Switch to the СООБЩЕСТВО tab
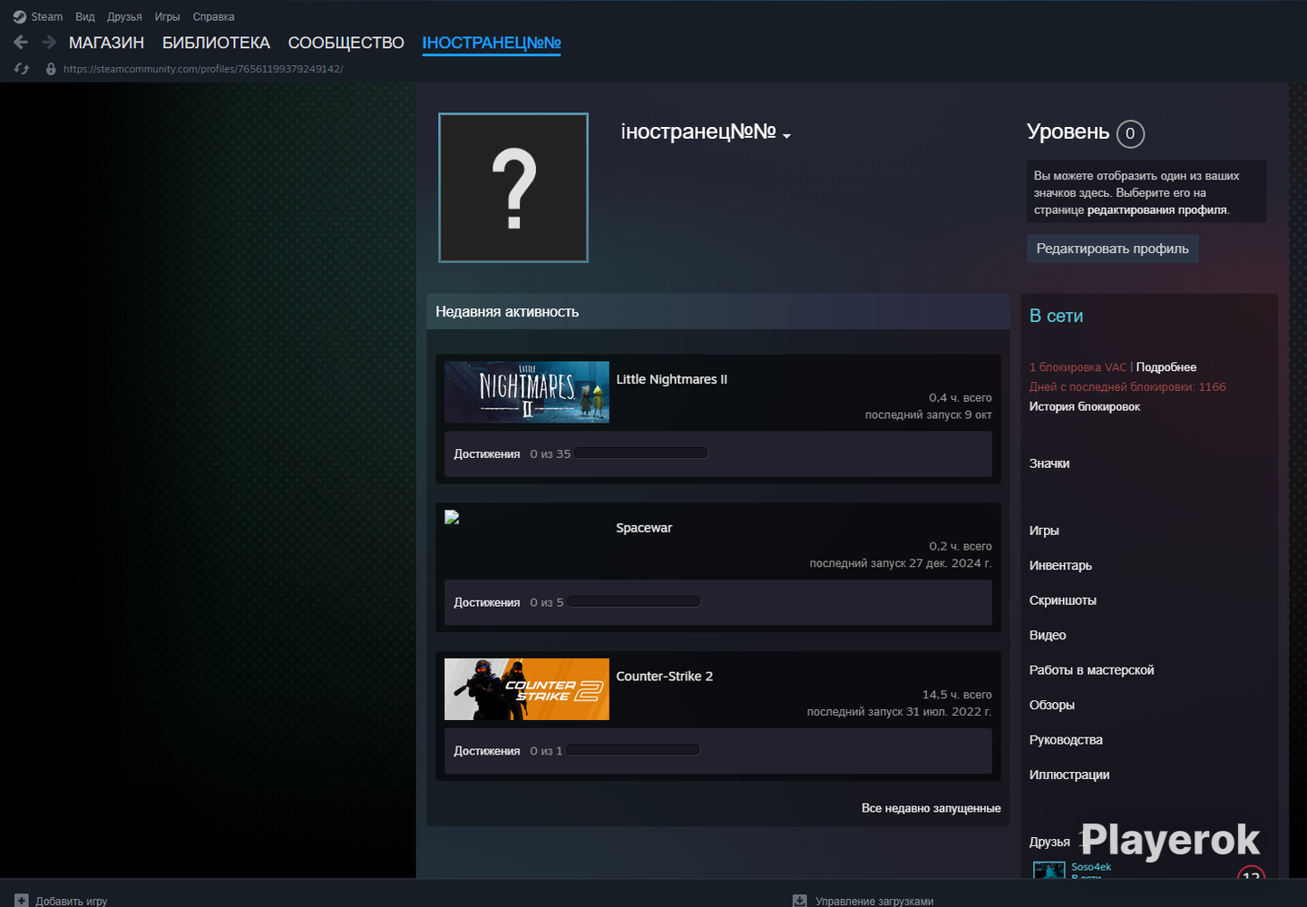Image resolution: width=1307 pixels, height=907 pixels. (346, 43)
